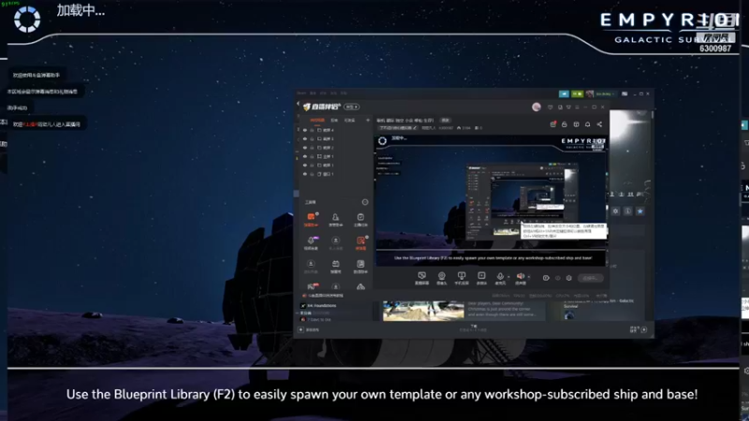The height and width of the screenshot is (421, 749).
Task: Open the microphone tool with the purple badge
Action: pyautogui.click(x=311, y=242)
